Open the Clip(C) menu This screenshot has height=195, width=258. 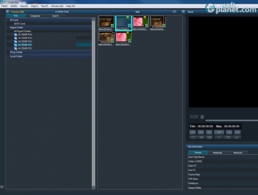click(35, 6)
